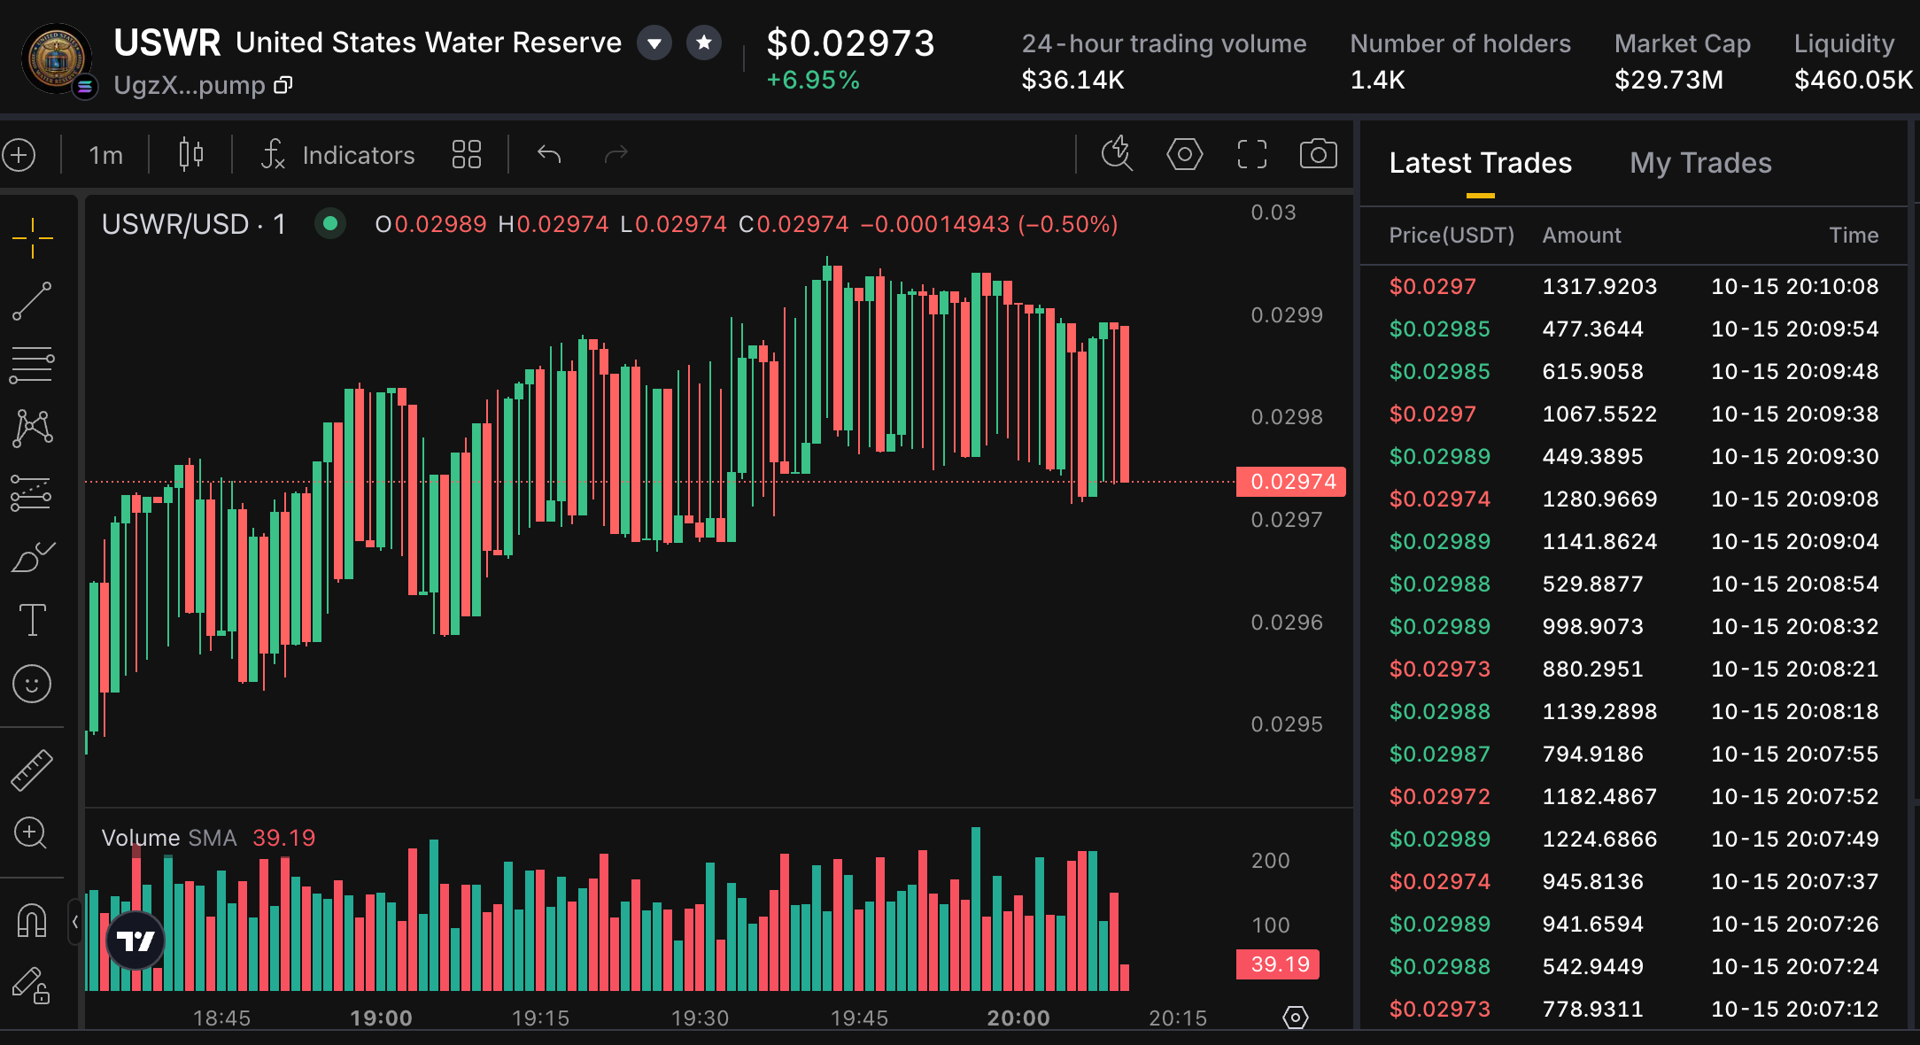This screenshot has width=1920, height=1045.
Task: Toggle the favorite star for USWR
Action: tap(704, 43)
